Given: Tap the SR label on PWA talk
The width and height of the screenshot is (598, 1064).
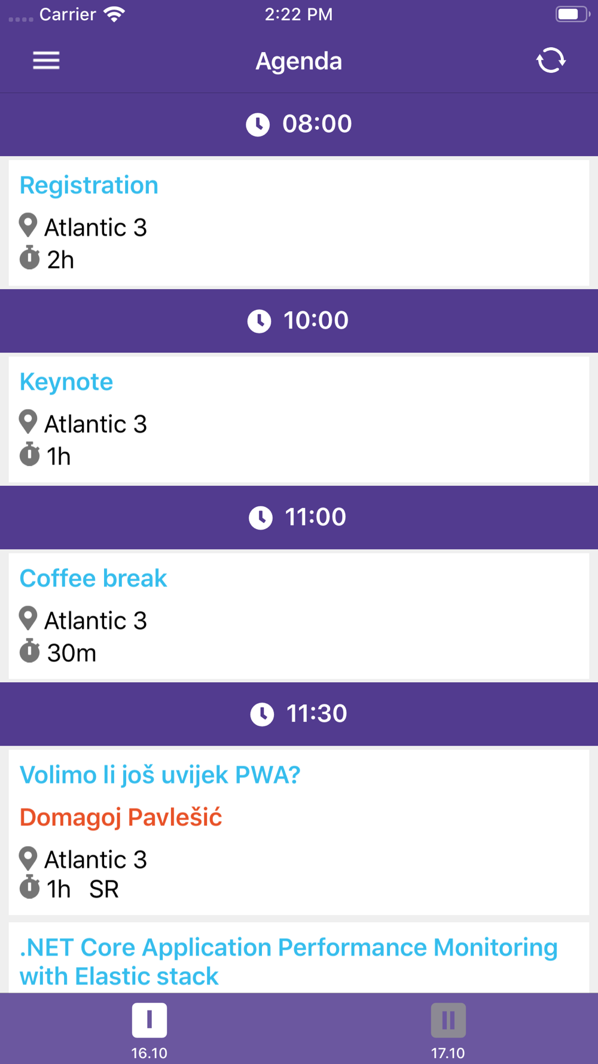Looking at the screenshot, I should (x=104, y=889).
